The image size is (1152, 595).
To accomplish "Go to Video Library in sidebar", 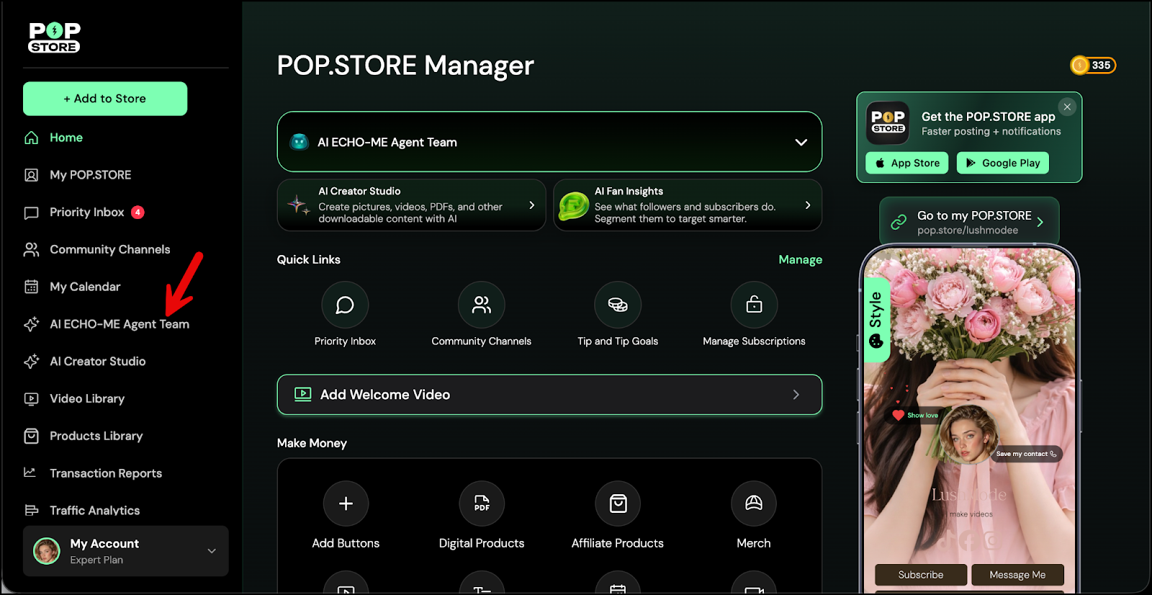I will coord(86,398).
